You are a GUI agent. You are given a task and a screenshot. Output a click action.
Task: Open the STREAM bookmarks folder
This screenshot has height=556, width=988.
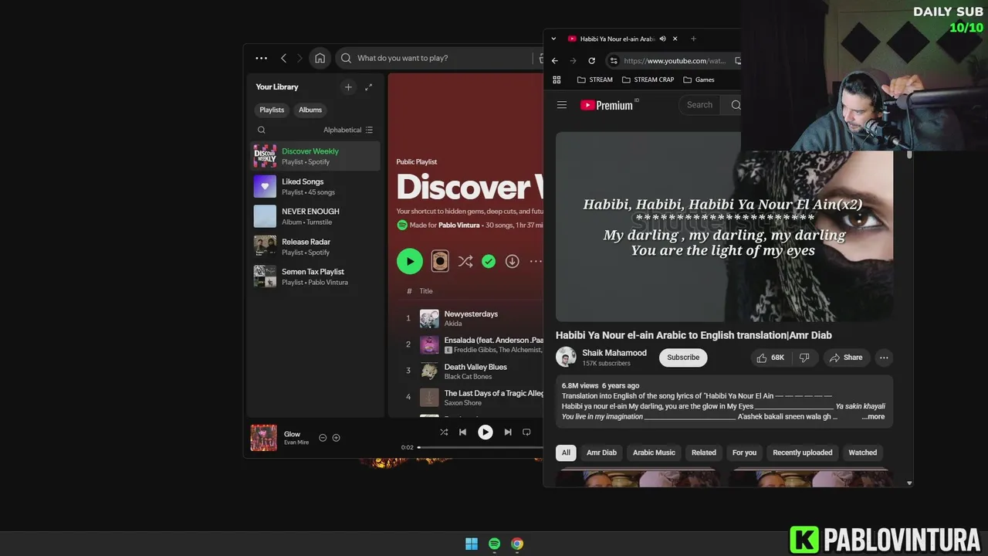point(594,80)
